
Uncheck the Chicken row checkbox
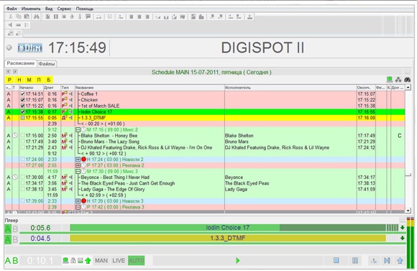click(x=22, y=100)
